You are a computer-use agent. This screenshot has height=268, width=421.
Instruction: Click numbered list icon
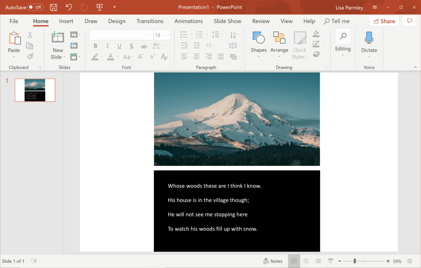[199, 35]
